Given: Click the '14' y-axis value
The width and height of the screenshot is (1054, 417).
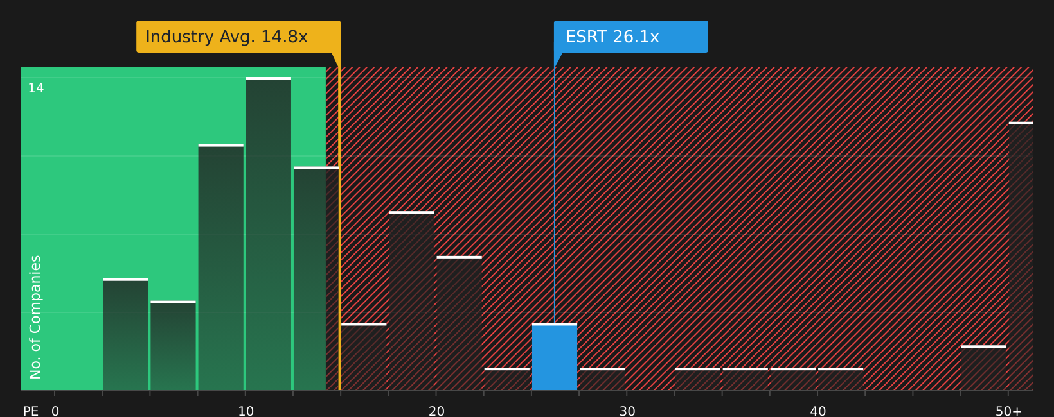Looking at the screenshot, I should click(36, 88).
